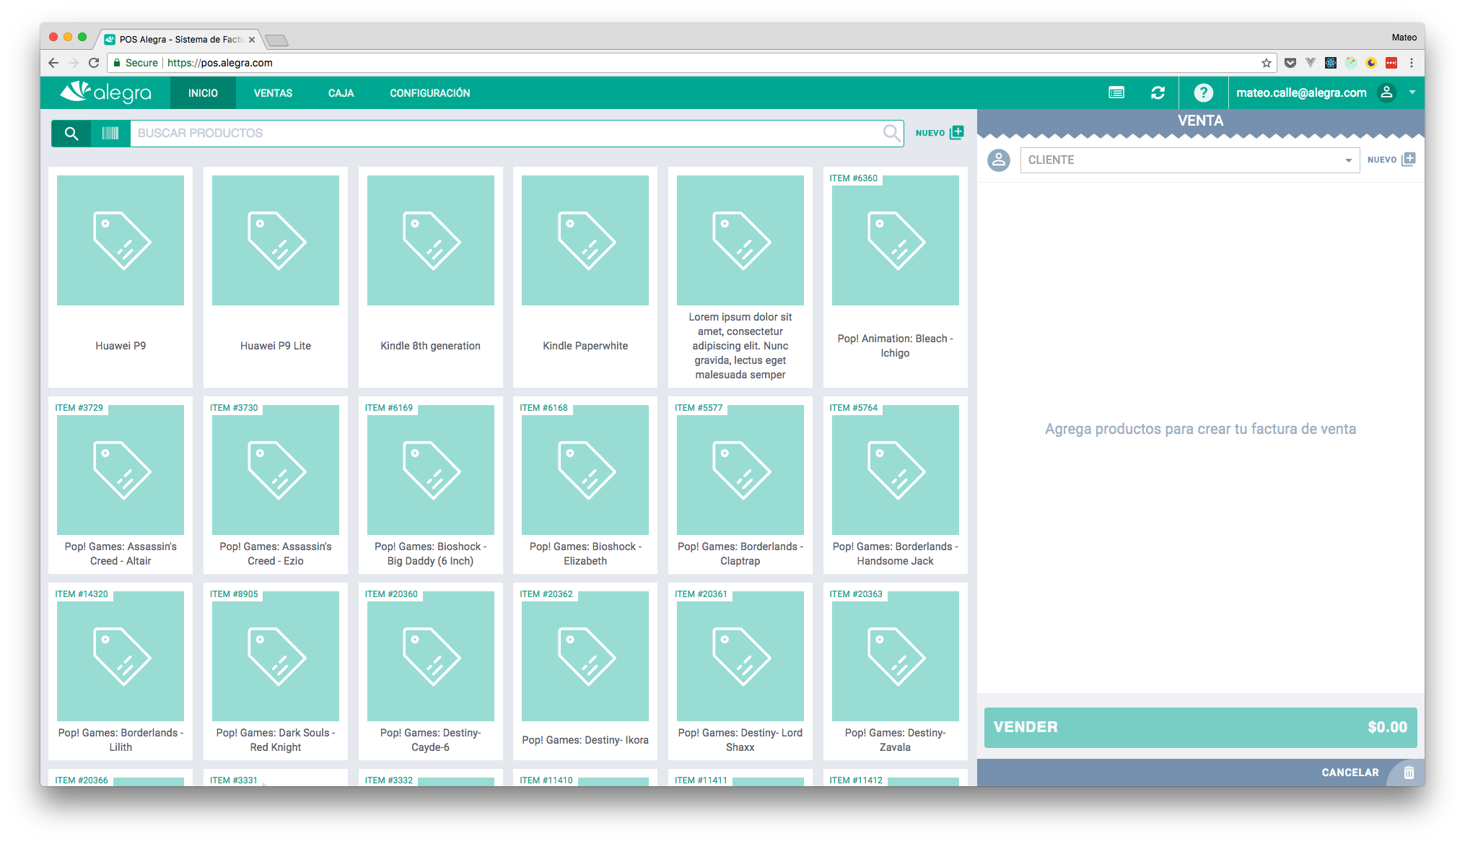Open the Configuración menu
The image size is (1465, 844).
[429, 93]
